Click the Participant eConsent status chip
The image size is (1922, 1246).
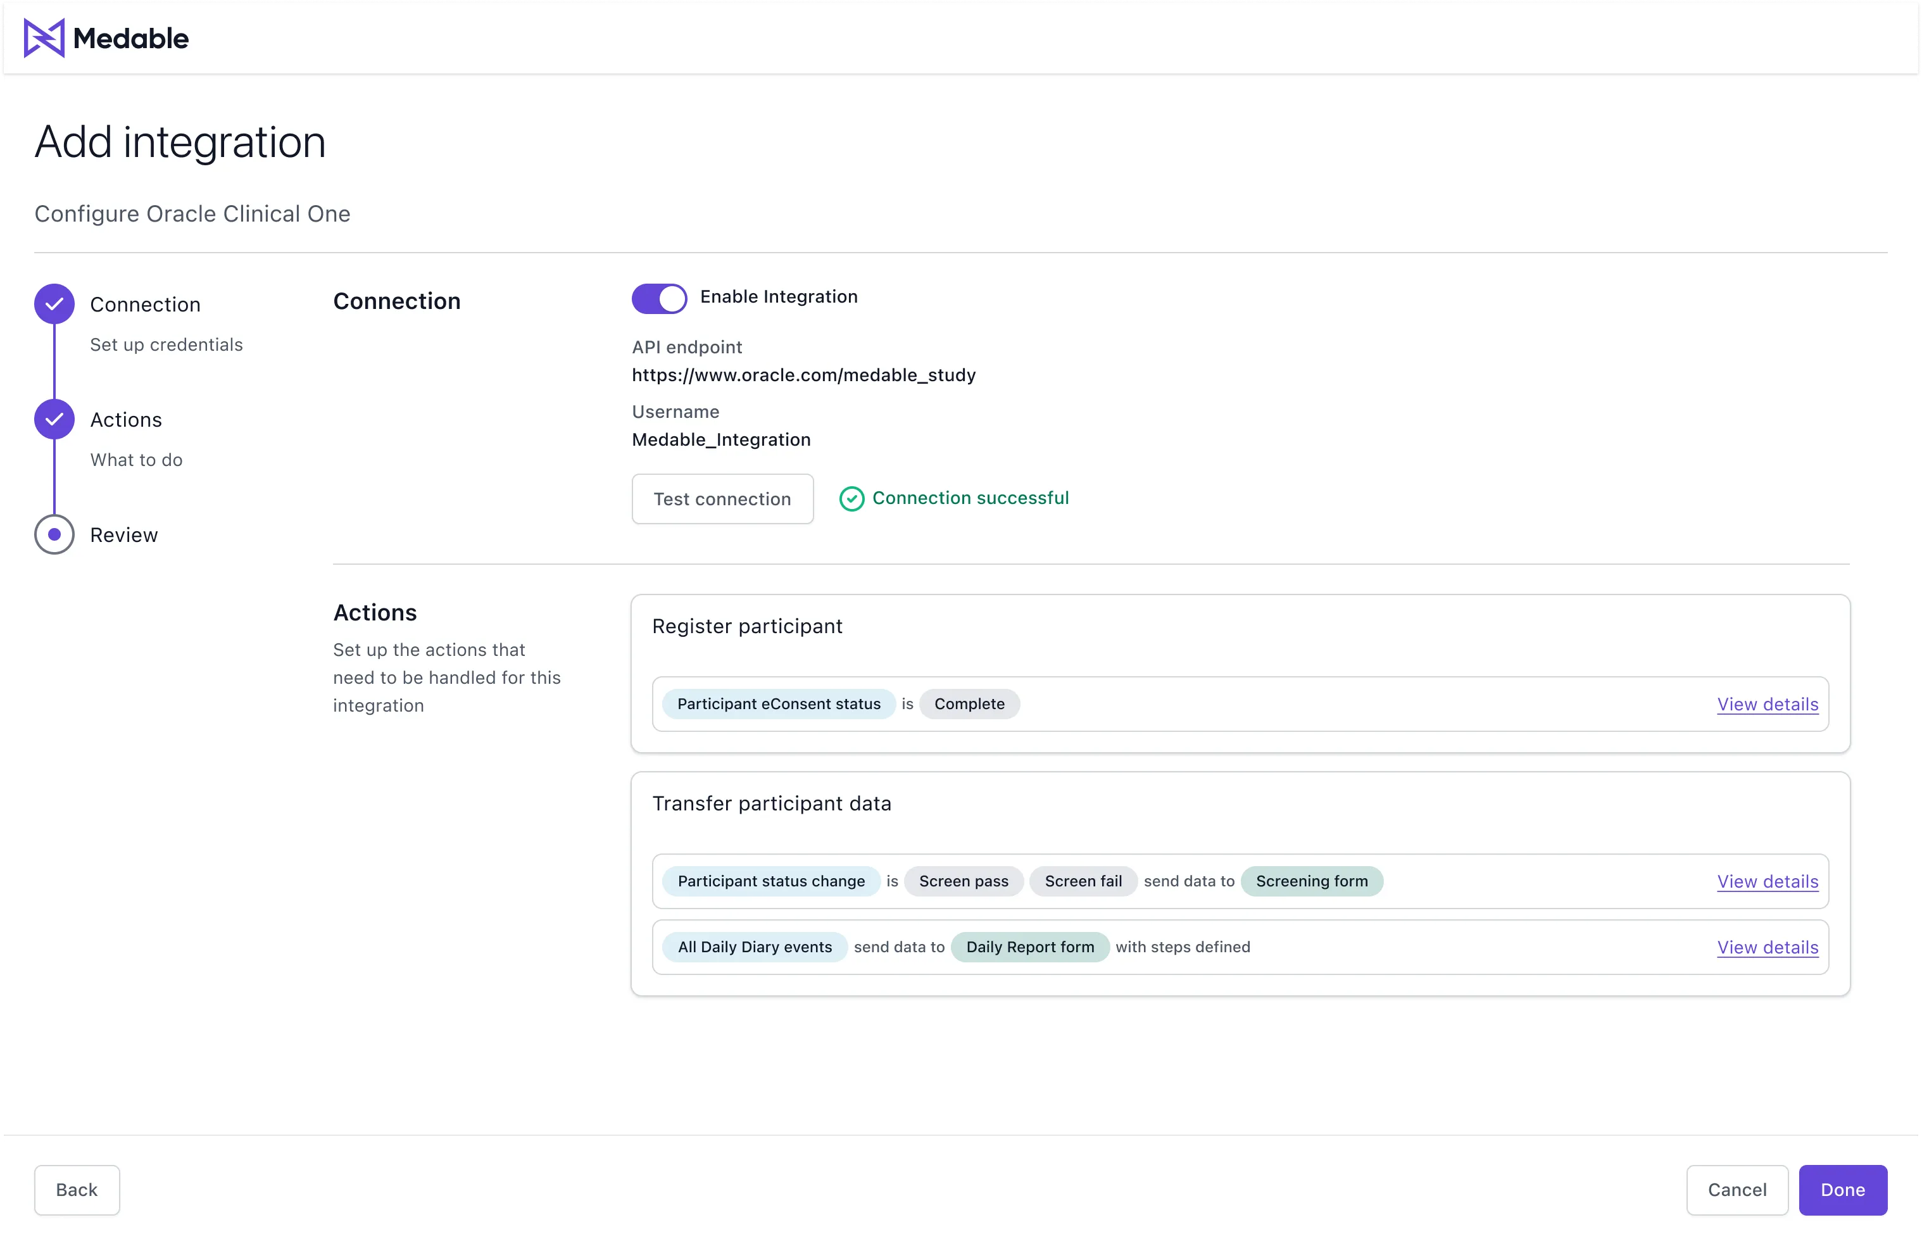point(779,704)
